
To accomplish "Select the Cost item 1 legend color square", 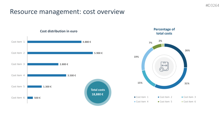I will coord(135,97).
